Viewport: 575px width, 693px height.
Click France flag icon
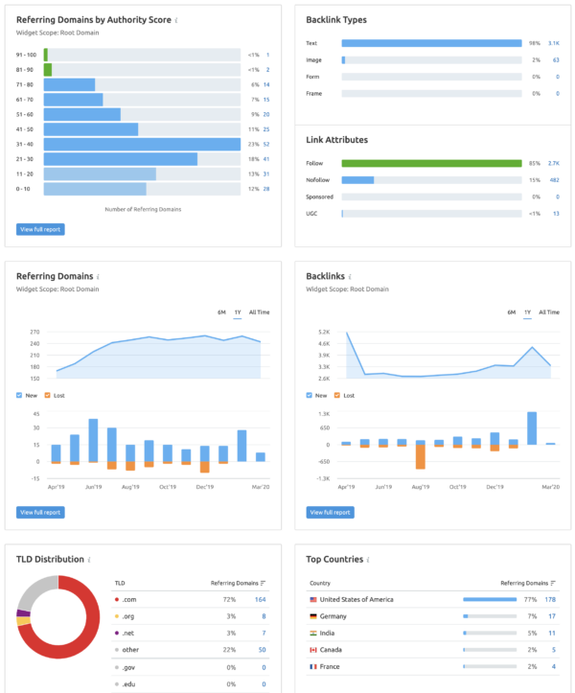(x=313, y=667)
